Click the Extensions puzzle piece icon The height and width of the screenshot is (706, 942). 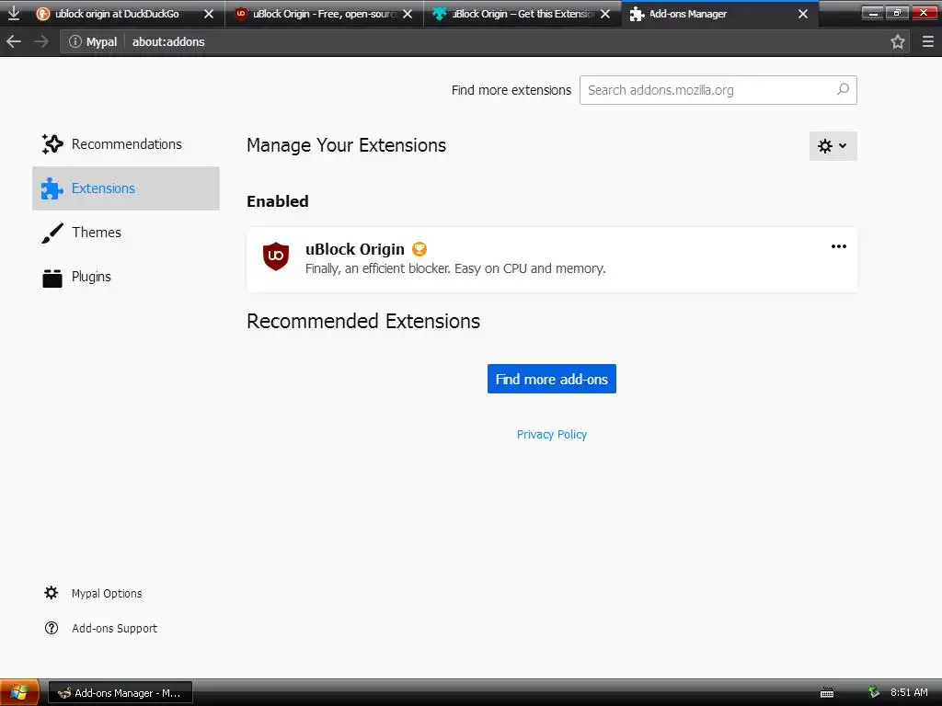click(x=52, y=188)
